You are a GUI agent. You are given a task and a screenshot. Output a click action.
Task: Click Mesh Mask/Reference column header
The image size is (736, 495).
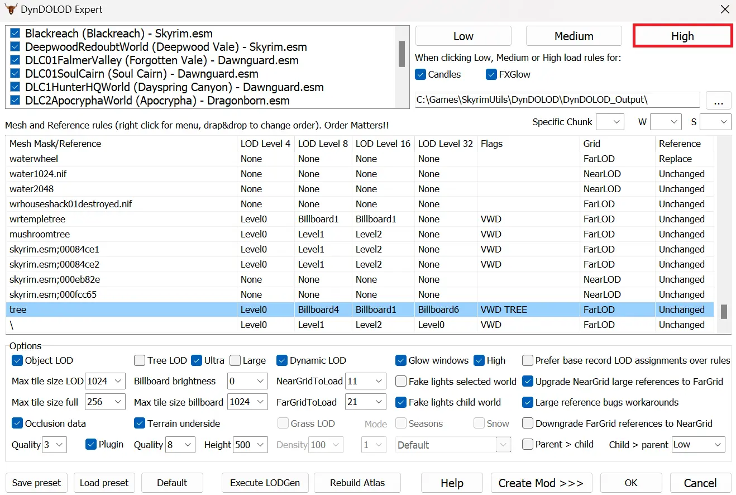(121, 144)
